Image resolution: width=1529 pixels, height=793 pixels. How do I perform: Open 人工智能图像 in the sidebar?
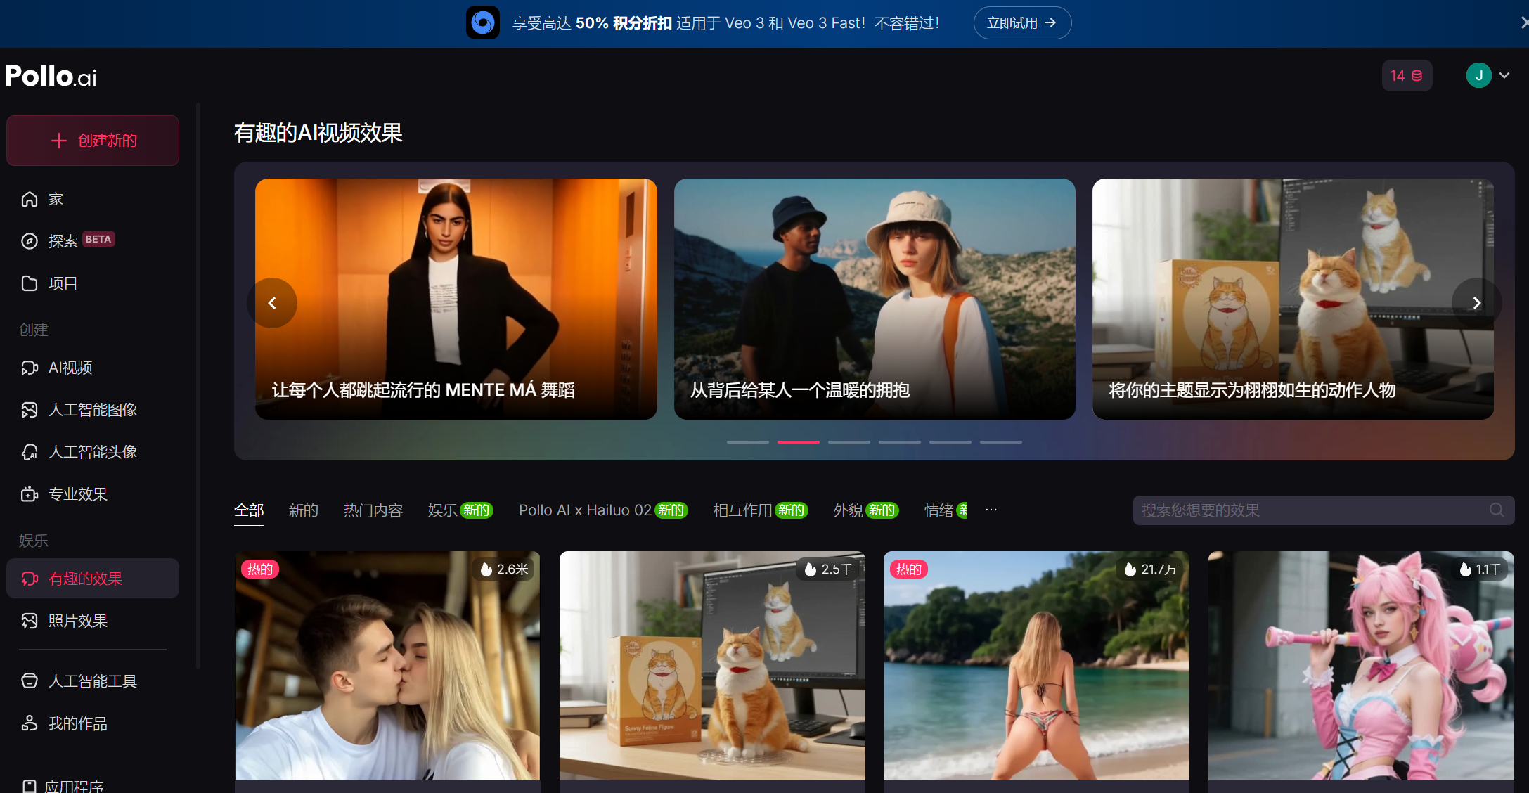tap(93, 410)
